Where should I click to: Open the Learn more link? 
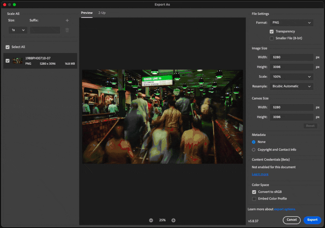click(260, 174)
